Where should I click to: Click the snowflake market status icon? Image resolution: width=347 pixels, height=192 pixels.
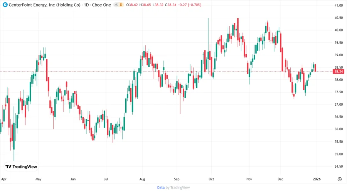pyautogui.click(x=116, y=5)
